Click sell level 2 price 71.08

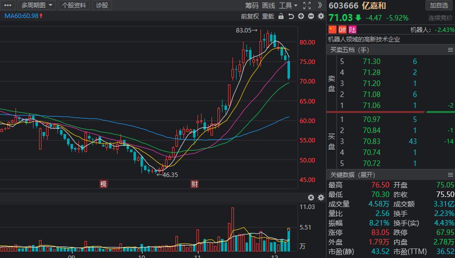371,94
